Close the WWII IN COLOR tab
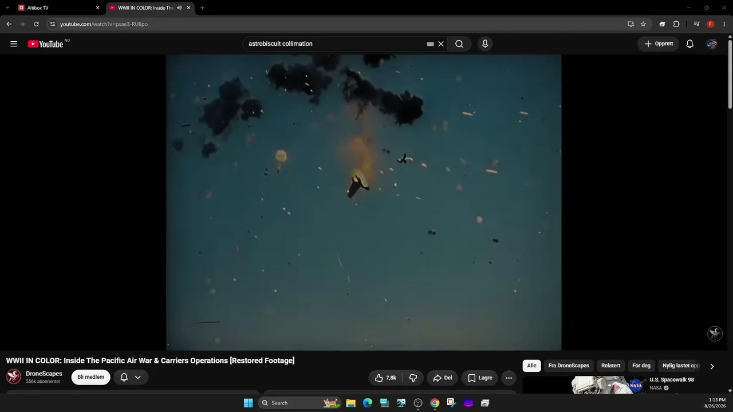The image size is (733, 412). pyautogui.click(x=188, y=8)
